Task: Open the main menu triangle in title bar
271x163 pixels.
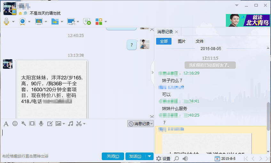Action: click(237, 5)
